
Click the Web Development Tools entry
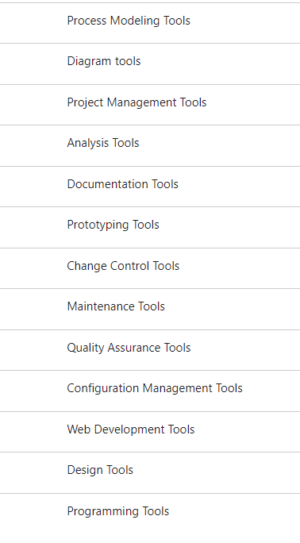click(150, 432)
